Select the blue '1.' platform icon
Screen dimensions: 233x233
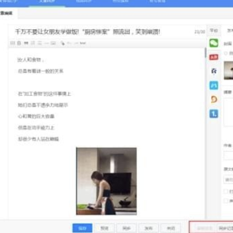[214, 113]
